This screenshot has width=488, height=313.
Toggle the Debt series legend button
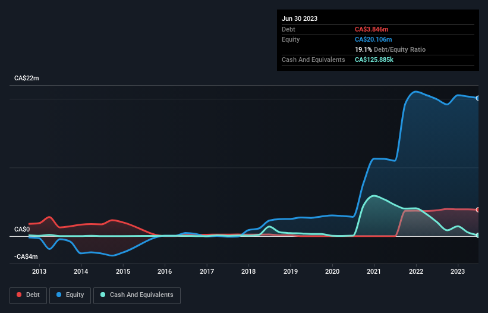[x=29, y=295]
